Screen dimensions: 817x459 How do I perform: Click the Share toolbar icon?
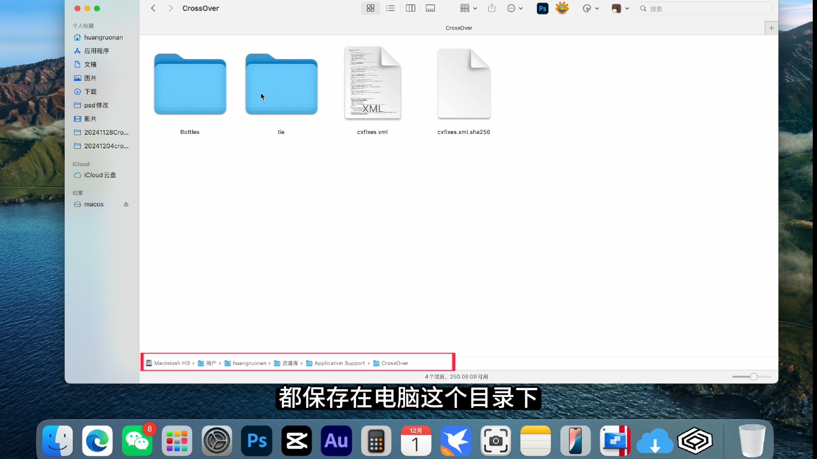491,8
